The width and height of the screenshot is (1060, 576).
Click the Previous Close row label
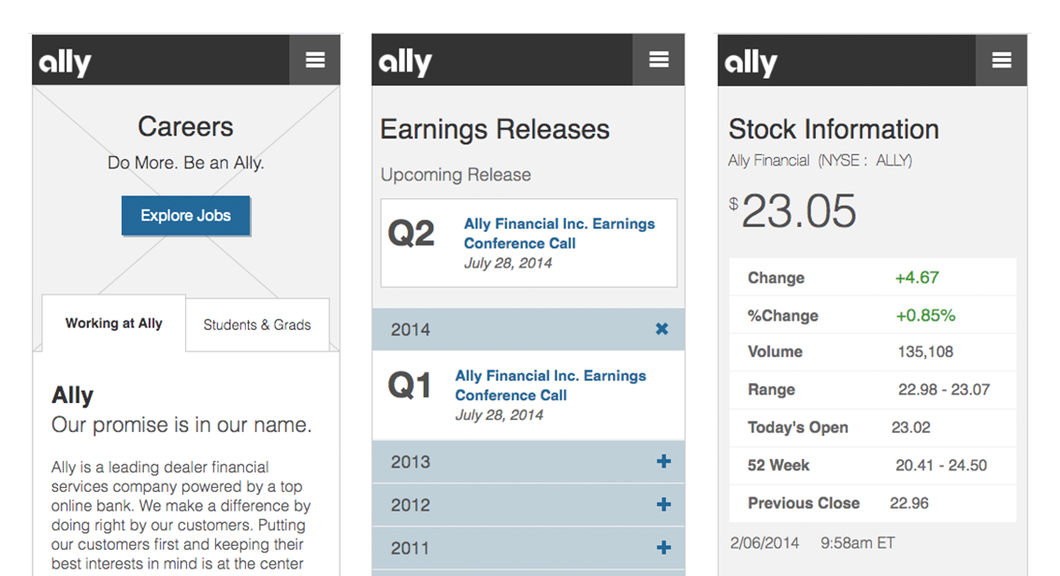[804, 503]
